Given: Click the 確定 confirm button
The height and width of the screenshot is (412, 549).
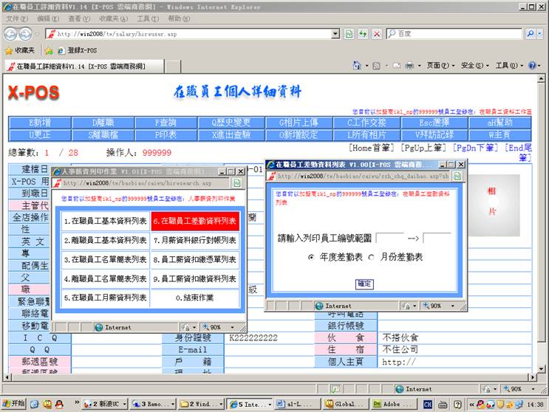Looking at the screenshot, I should 364,284.
